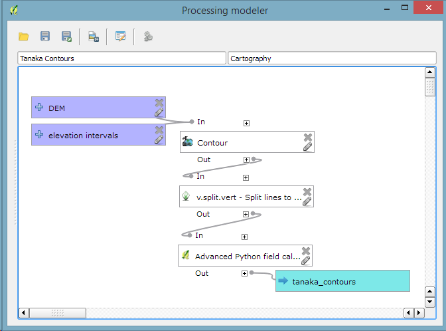Click horizontal scrollbar right arrow
Viewport: 446px width, 331px height.
419,313
